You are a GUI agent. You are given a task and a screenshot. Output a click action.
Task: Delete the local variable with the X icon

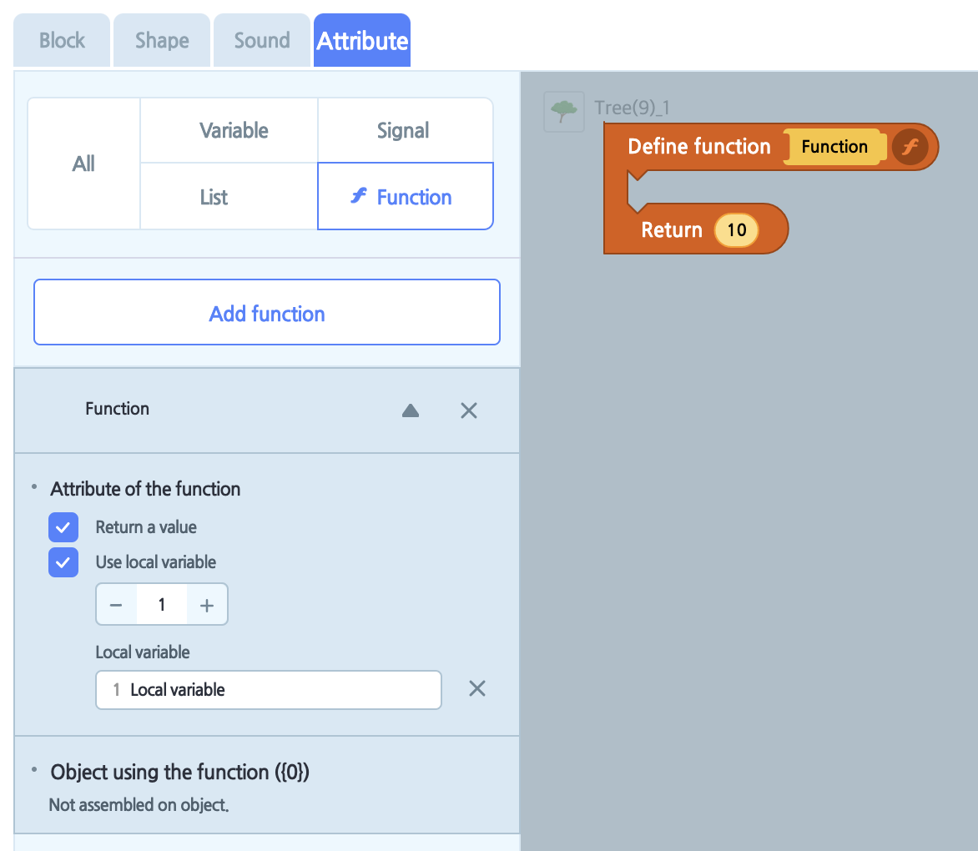point(476,688)
